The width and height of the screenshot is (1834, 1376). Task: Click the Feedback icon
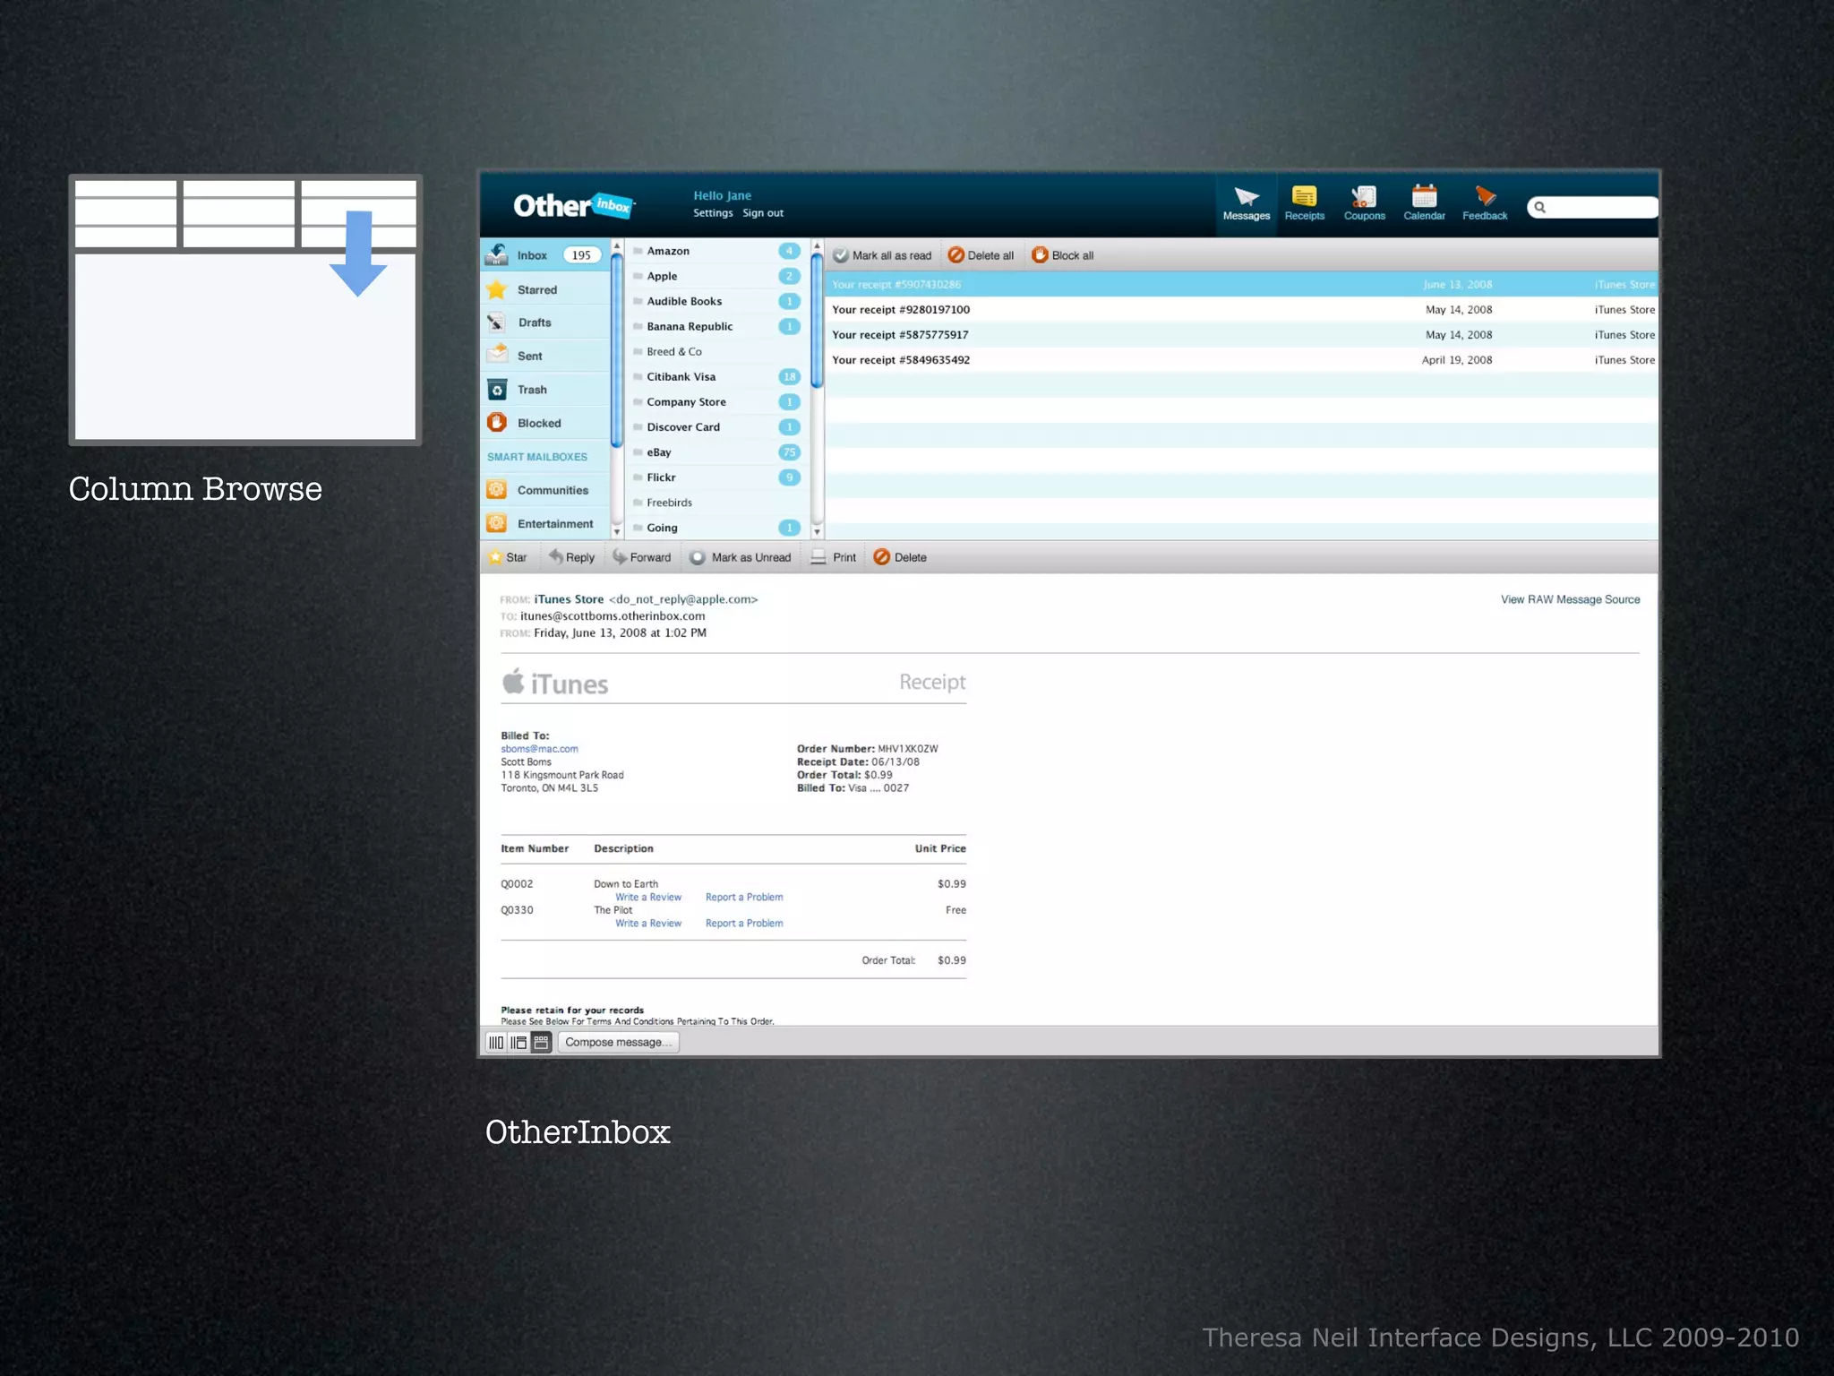pos(1485,197)
